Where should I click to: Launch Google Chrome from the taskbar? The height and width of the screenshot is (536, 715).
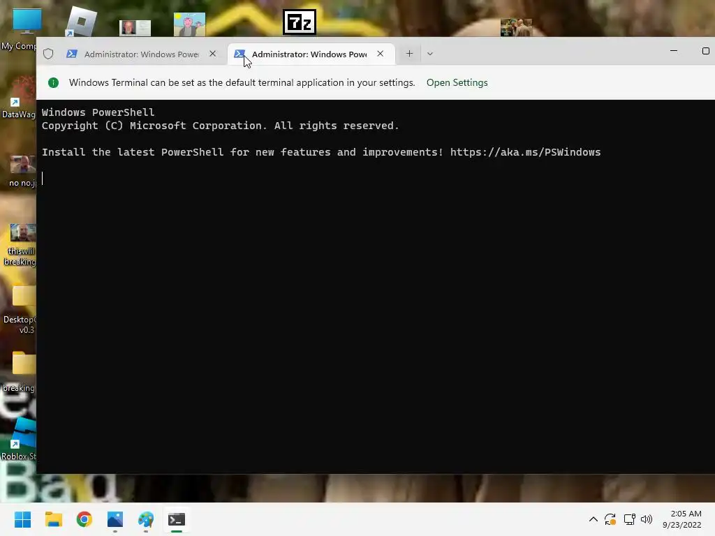click(84, 519)
